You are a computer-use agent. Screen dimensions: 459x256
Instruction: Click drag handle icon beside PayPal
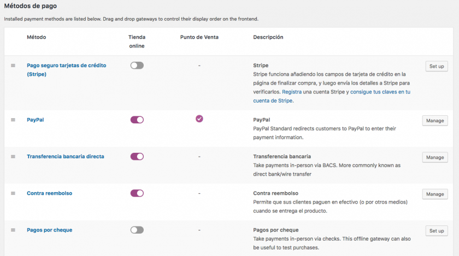[13, 120]
